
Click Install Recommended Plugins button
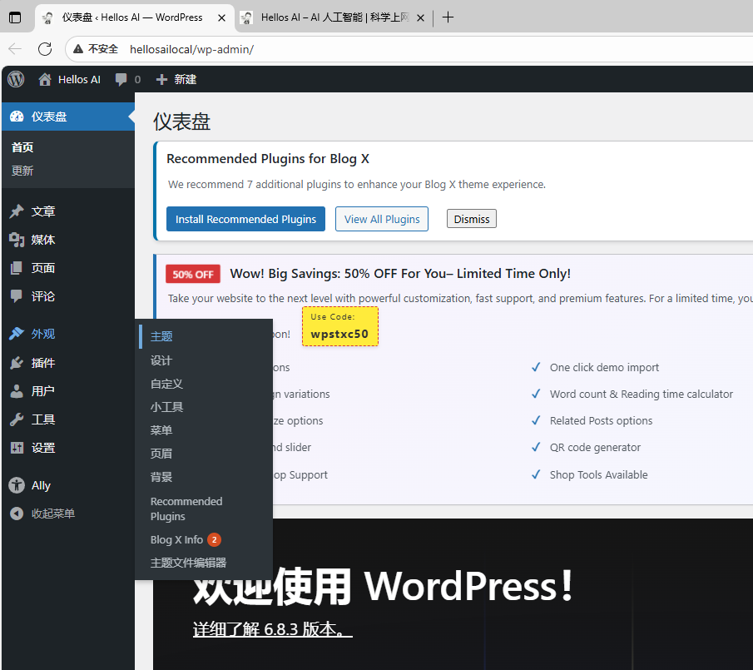click(245, 220)
